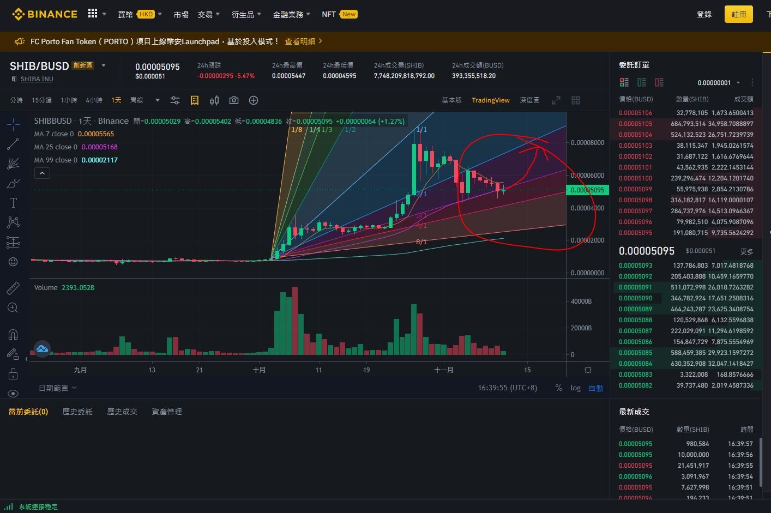Select the prediction and measurement tool

13,242
